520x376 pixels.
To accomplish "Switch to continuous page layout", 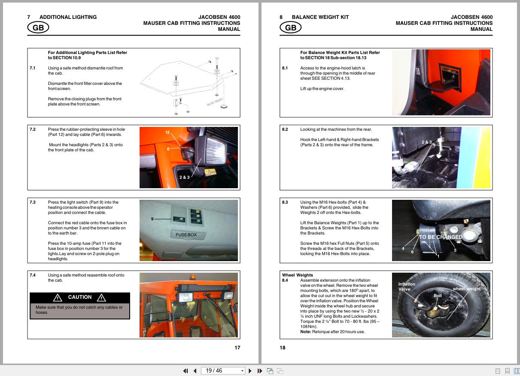I will [507, 371].
